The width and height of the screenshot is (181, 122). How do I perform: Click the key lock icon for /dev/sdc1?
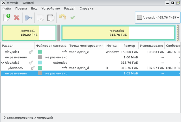coord(31,52)
